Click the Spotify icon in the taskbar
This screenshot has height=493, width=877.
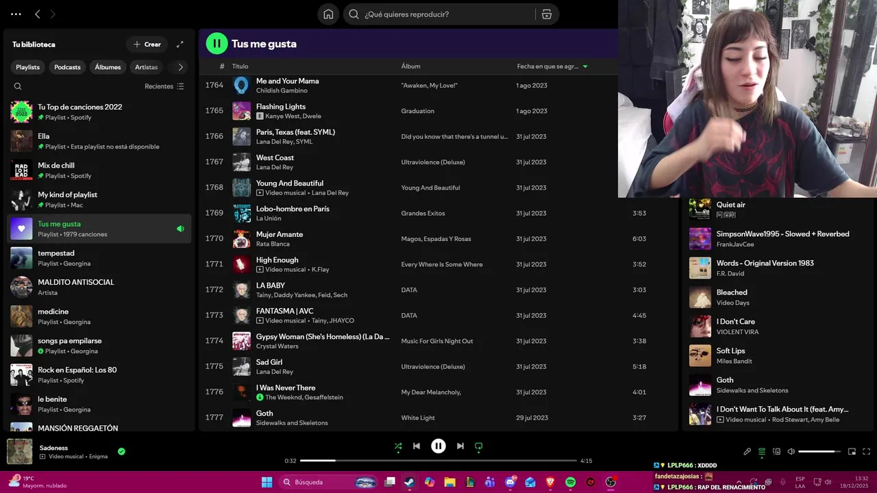click(570, 482)
